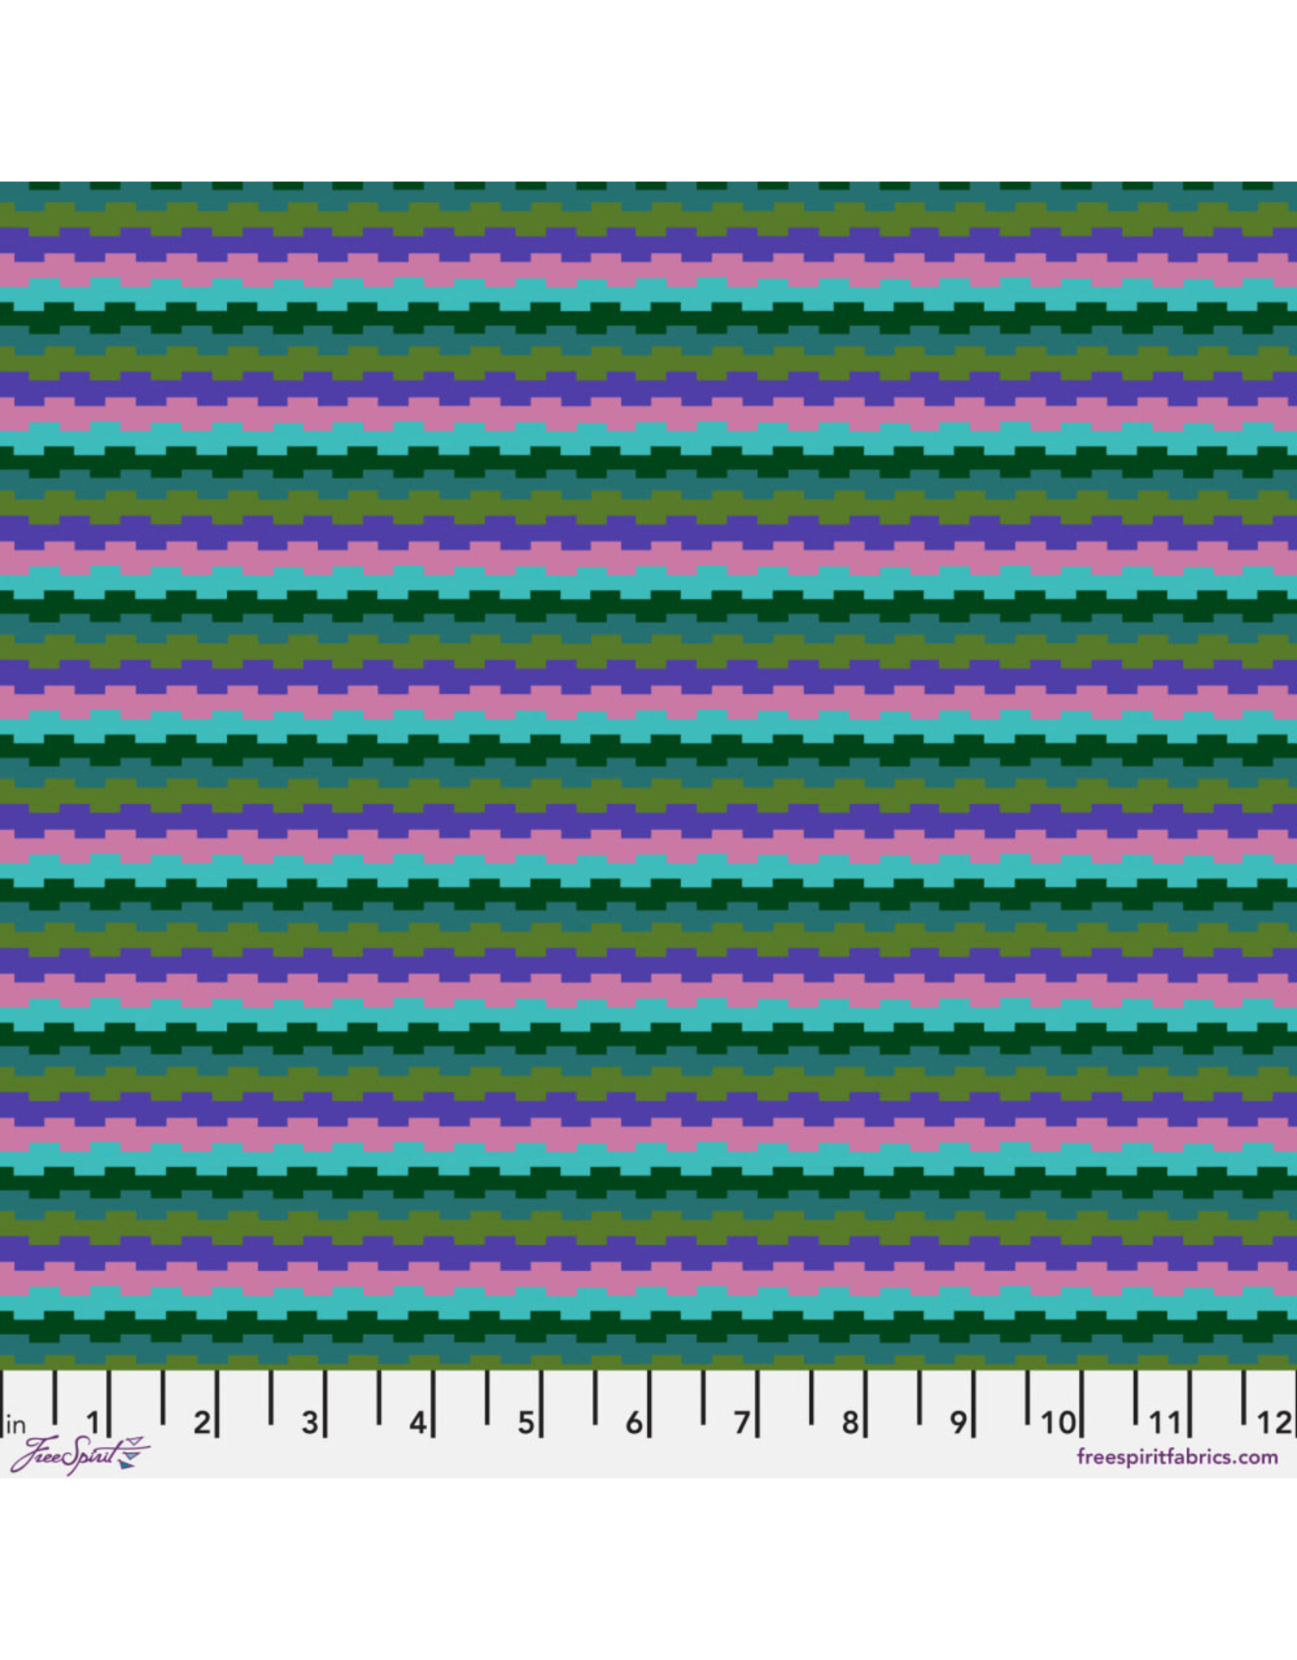
Task: Select the number 4 ruler mark
Action: click(x=417, y=1422)
